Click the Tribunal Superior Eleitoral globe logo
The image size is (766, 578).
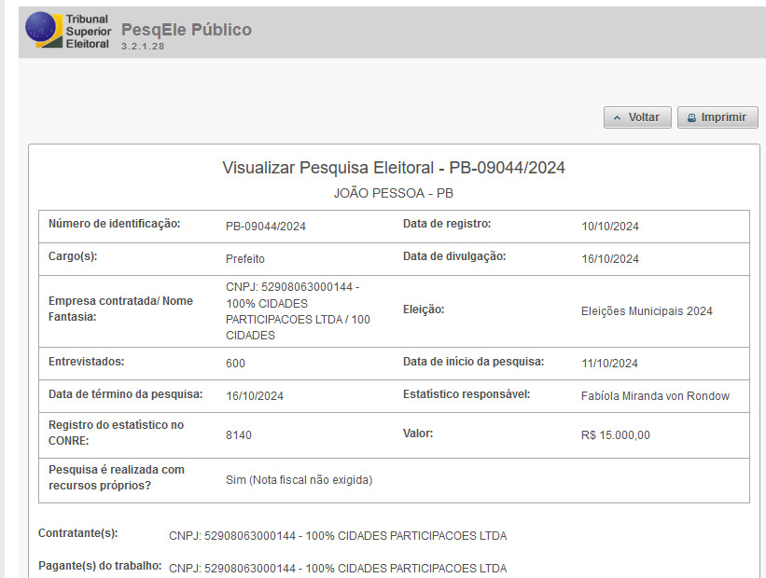click(x=41, y=30)
